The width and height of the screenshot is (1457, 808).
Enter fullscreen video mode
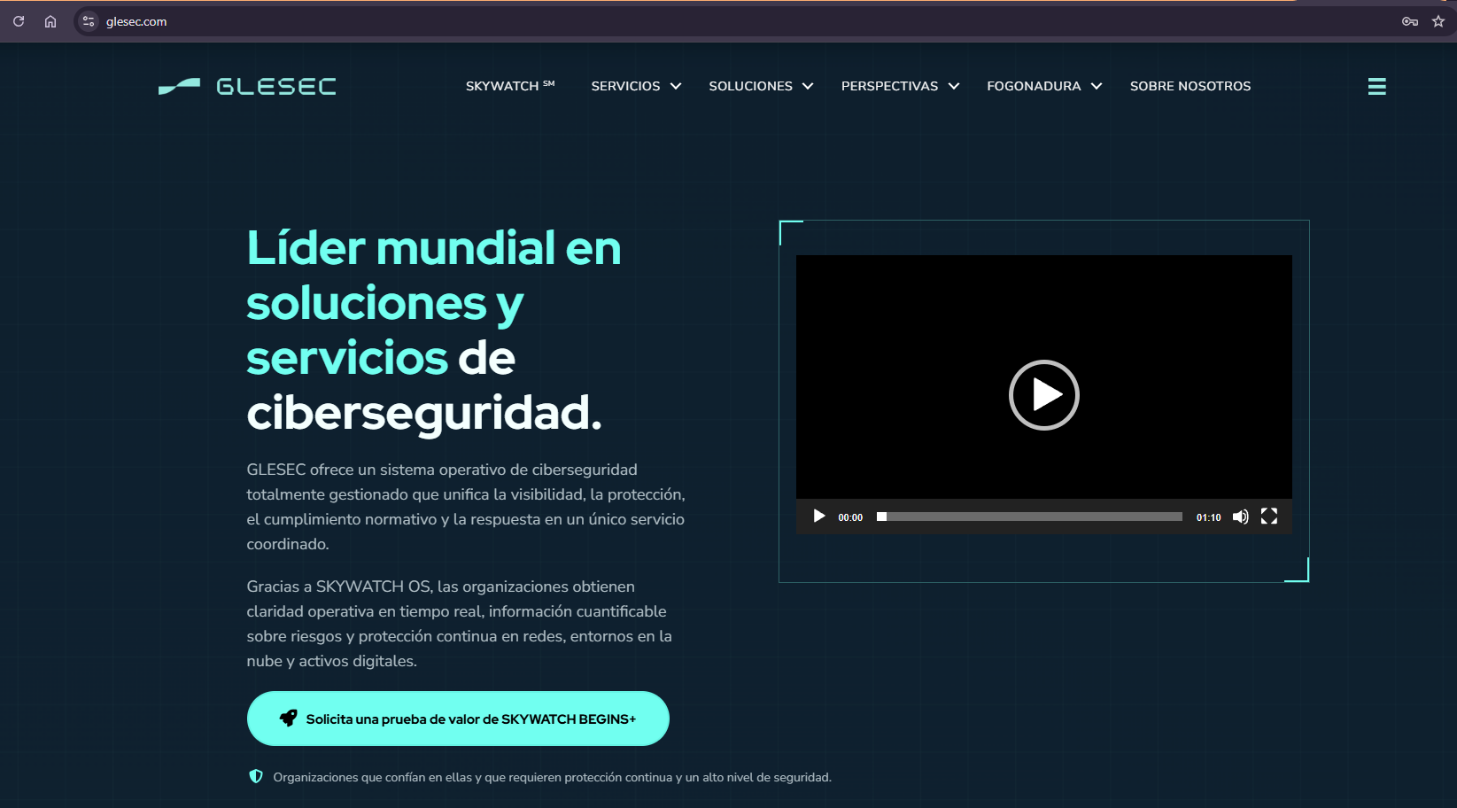1269,517
